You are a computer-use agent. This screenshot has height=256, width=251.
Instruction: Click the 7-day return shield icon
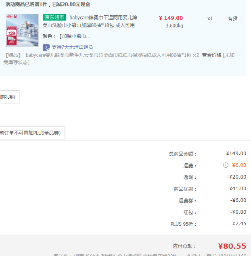click(46, 48)
